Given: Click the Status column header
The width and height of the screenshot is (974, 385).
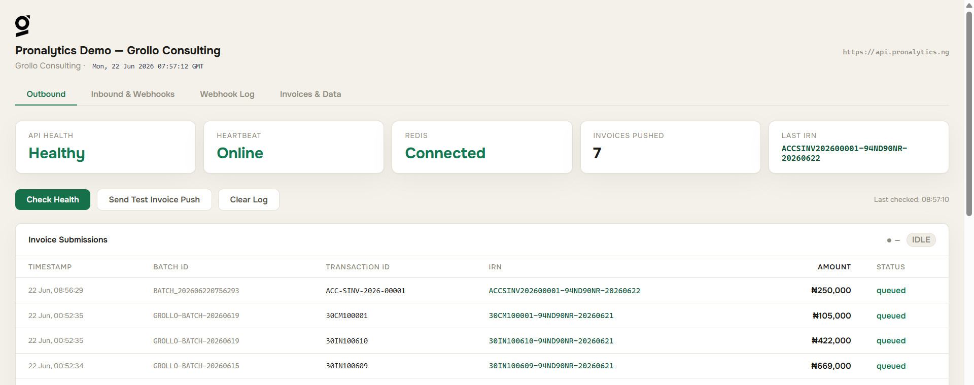Looking at the screenshot, I should [891, 267].
